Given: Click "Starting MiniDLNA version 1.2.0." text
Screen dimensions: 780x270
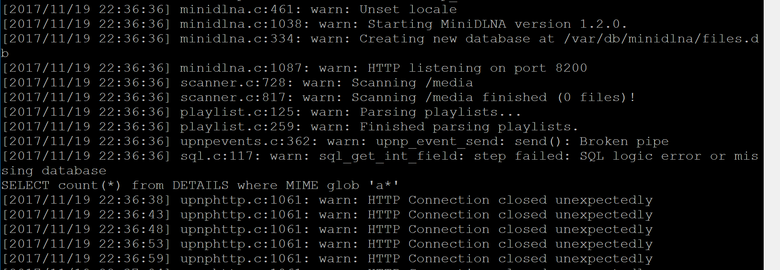Looking at the screenshot, I should (497, 24).
